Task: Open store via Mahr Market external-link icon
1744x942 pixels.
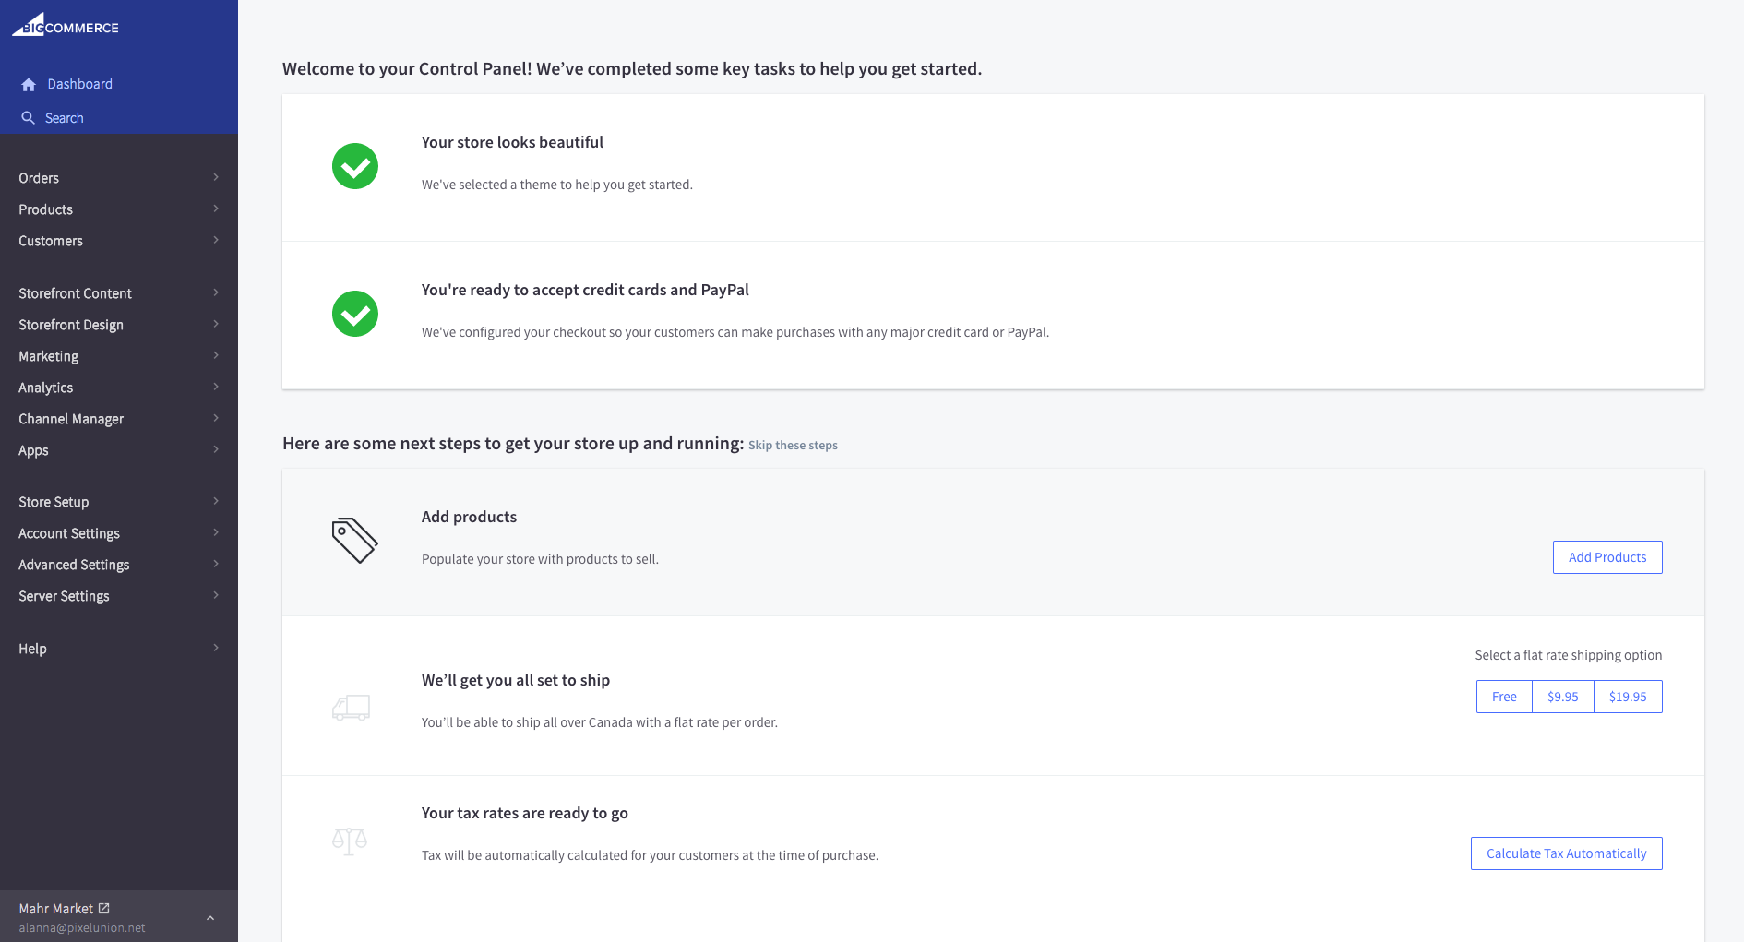Action: pos(104,909)
